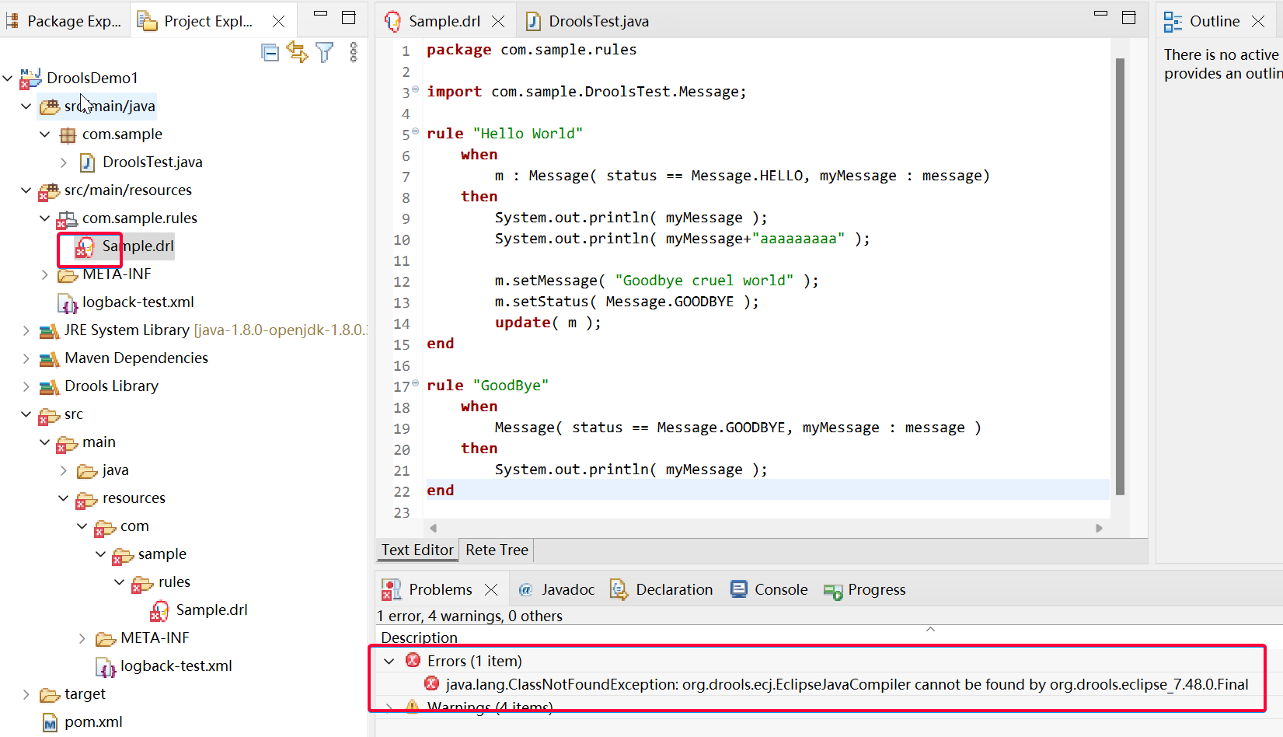Click the Maven Dependencies library icon
The width and height of the screenshot is (1283, 737).
(x=49, y=358)
